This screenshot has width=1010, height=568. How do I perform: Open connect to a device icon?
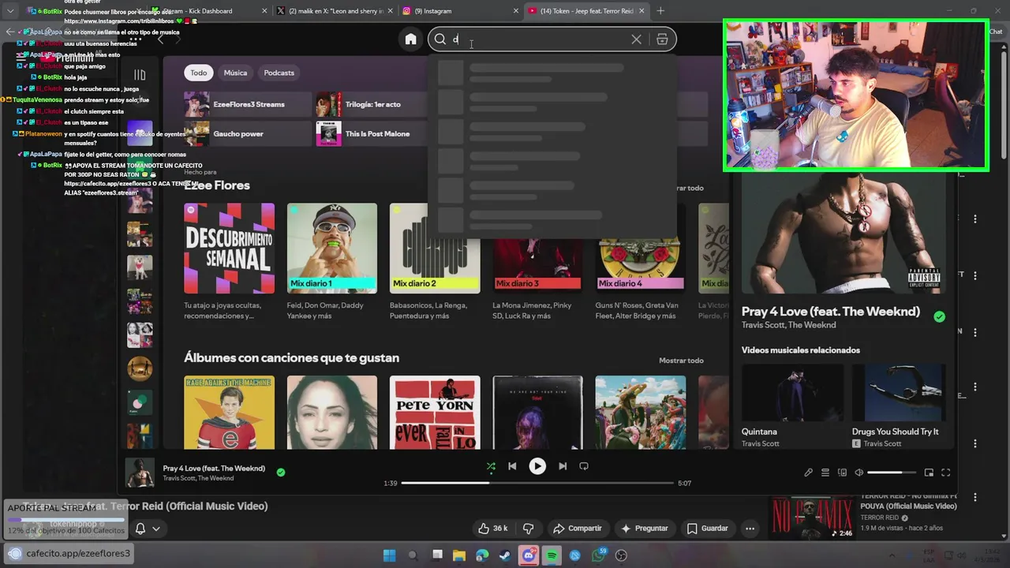click(x=842, y=473)
